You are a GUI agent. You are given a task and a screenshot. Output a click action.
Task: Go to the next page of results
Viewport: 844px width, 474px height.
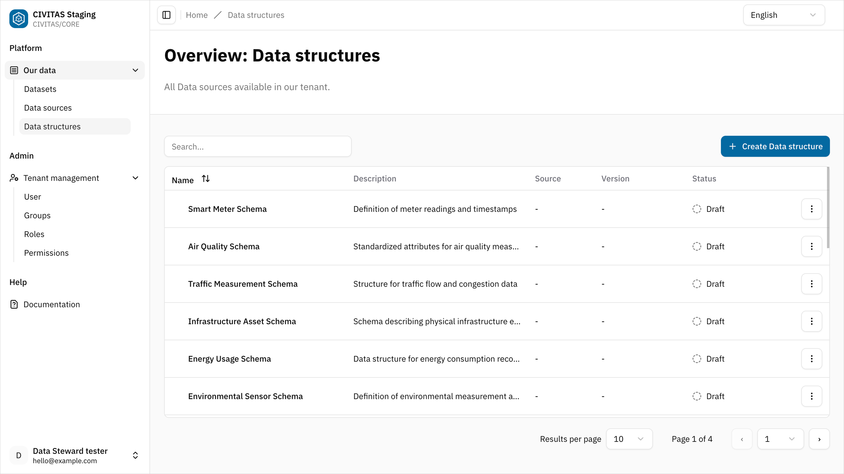pos(819,439)
